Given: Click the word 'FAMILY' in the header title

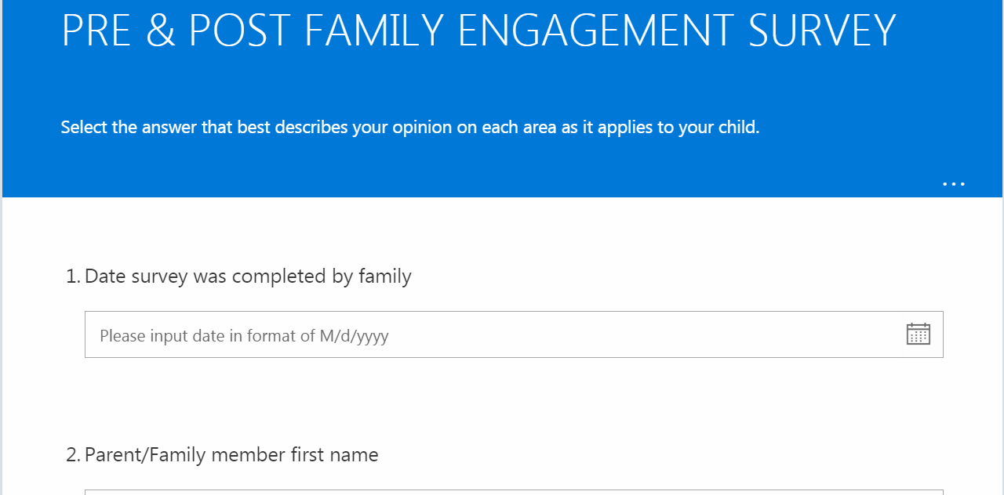Looking at the screenshot, I should point(373,30).
